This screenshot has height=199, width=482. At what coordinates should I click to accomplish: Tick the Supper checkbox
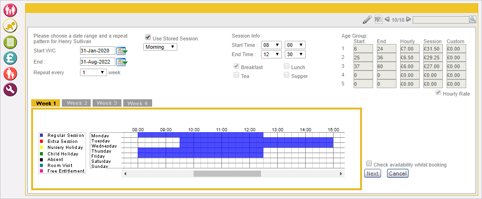(x=287, y=75)
